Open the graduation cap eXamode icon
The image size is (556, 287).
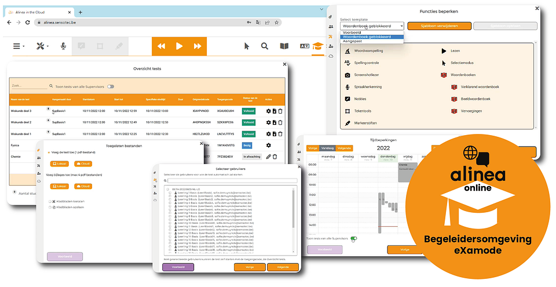(x=318, y=46)
